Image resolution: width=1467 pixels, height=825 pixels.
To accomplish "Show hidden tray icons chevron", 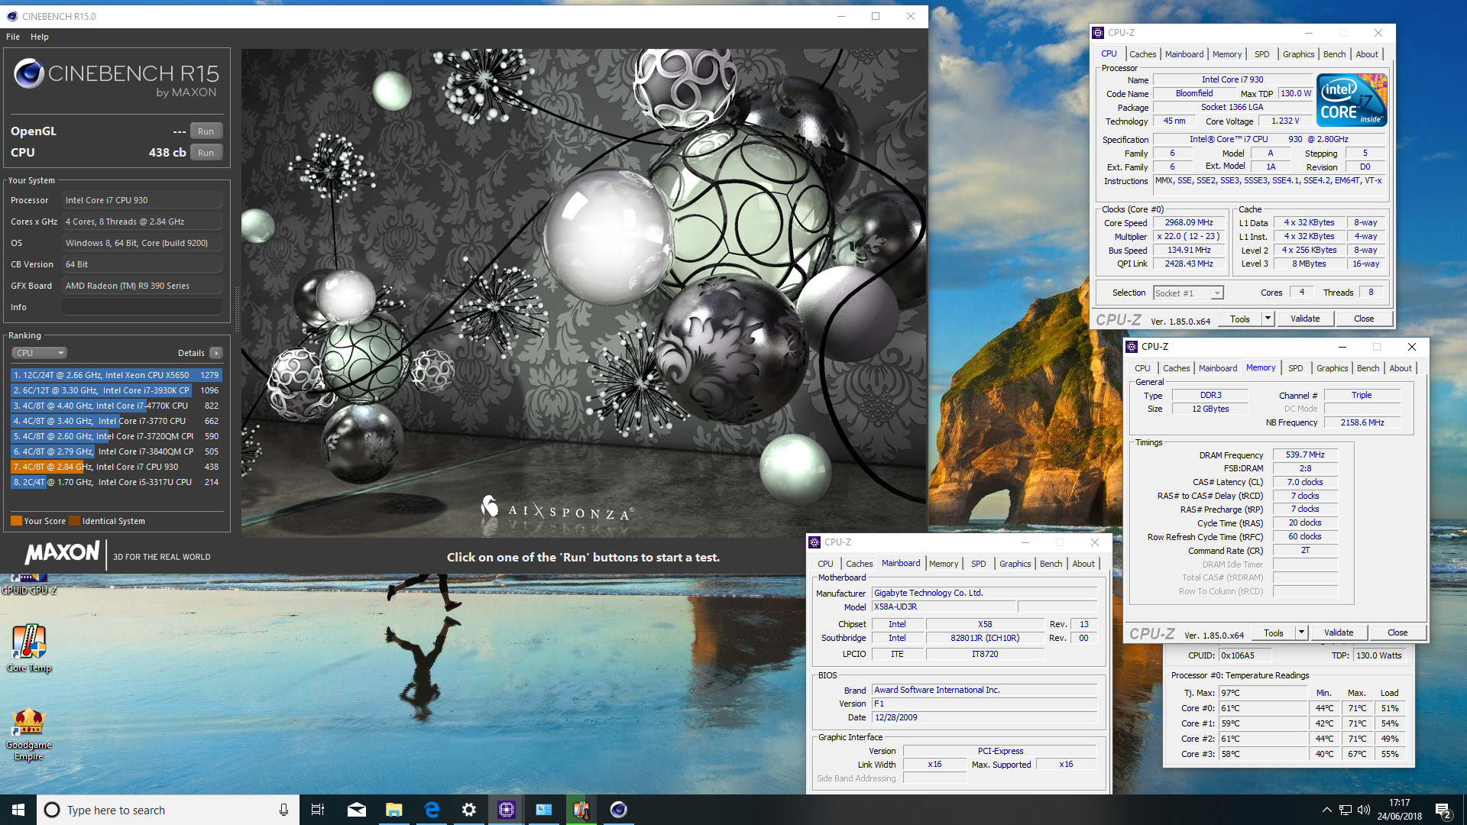I will 1326,810.
